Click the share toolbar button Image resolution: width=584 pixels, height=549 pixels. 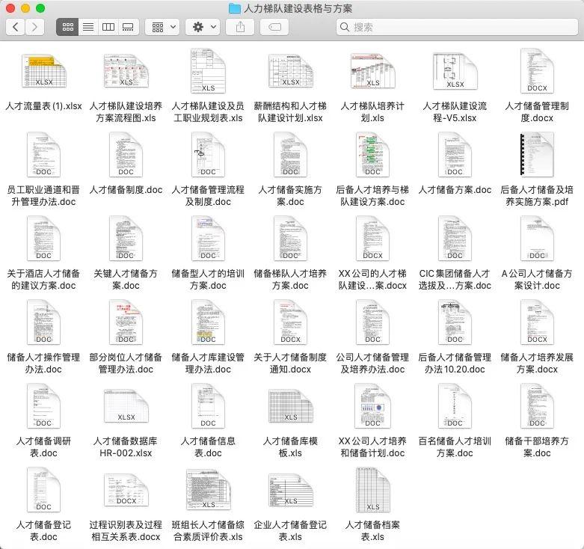pos(240,27)
